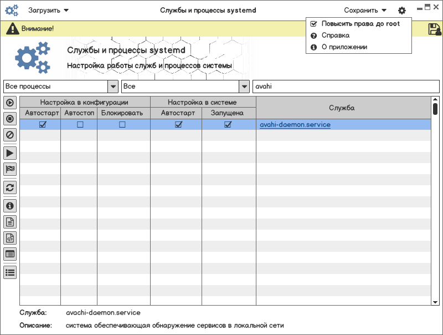Viewport: 443px width, 335px height.
Task: Click the save floppy disk icon
Action: pos(434,29)
